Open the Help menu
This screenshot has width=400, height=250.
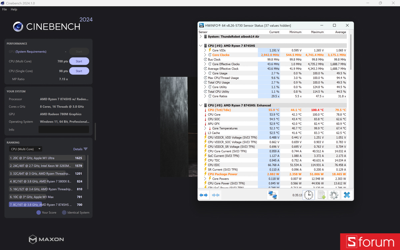[14, 9]
